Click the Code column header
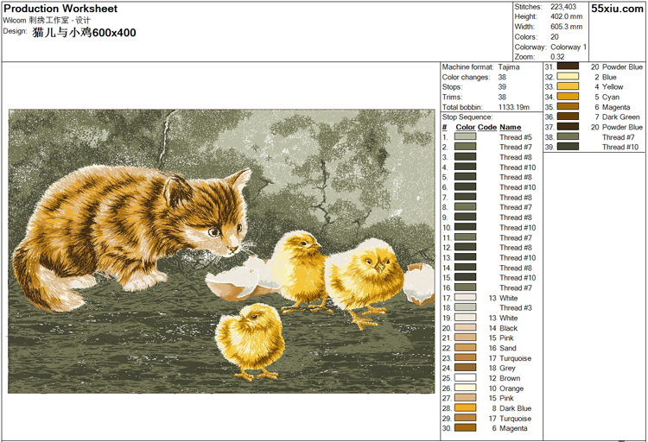648x442 pixels. tap(486, 127)
